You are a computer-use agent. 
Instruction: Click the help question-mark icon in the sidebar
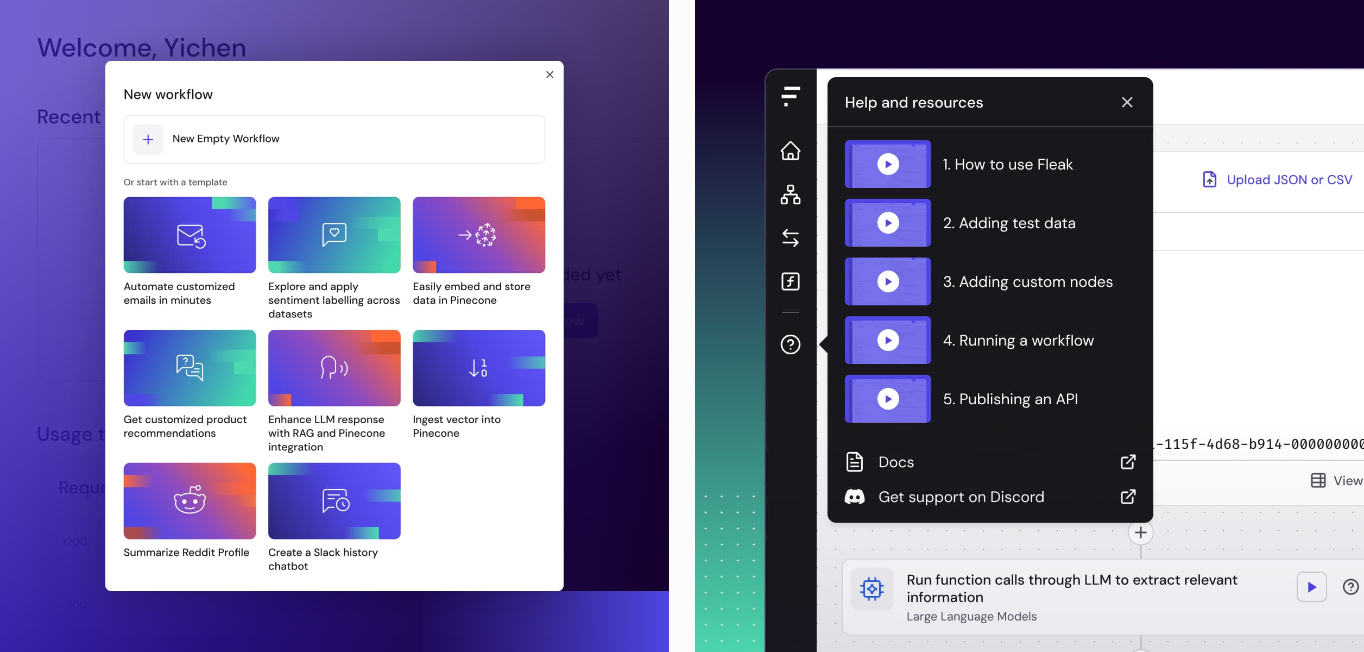[790, 344]
